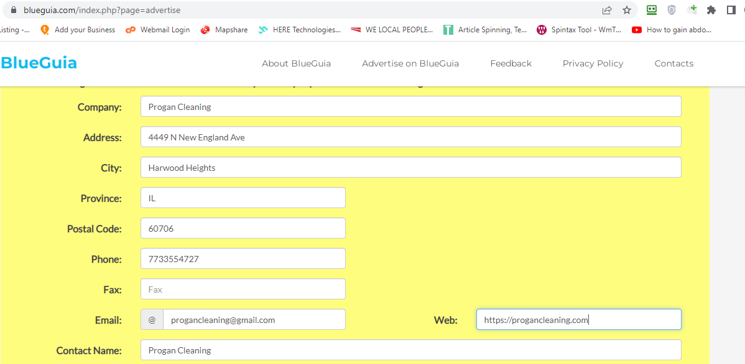This screenshot has height=364, width=745.
Task: Open the Feedback menu item
Action: pos(511,63)
